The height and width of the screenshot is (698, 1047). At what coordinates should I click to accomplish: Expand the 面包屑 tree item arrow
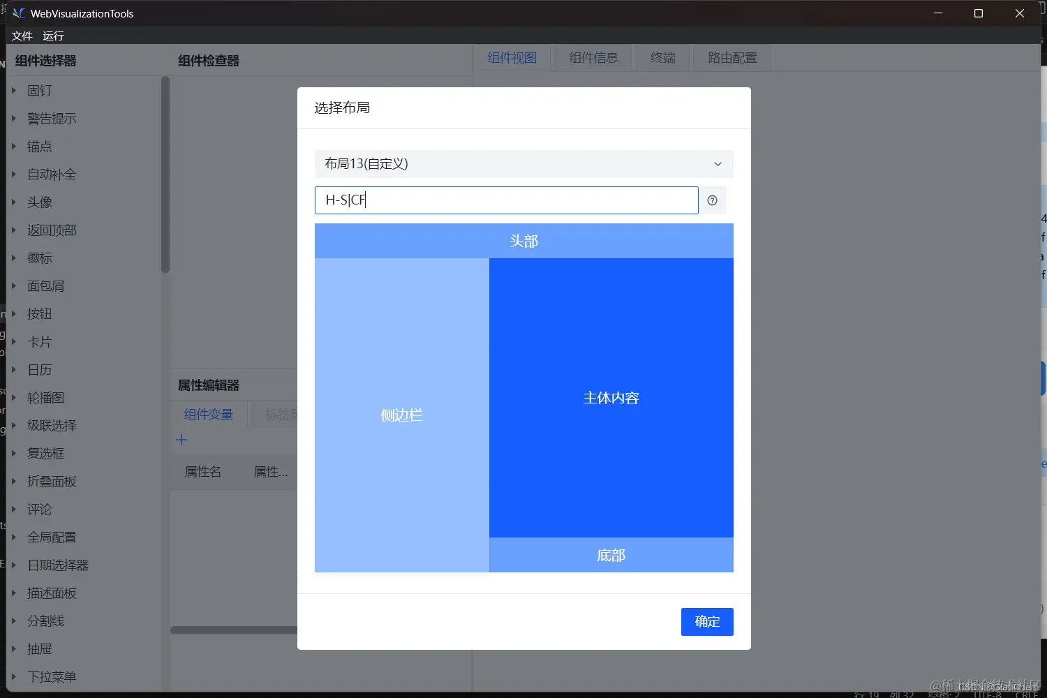point(14,285)
